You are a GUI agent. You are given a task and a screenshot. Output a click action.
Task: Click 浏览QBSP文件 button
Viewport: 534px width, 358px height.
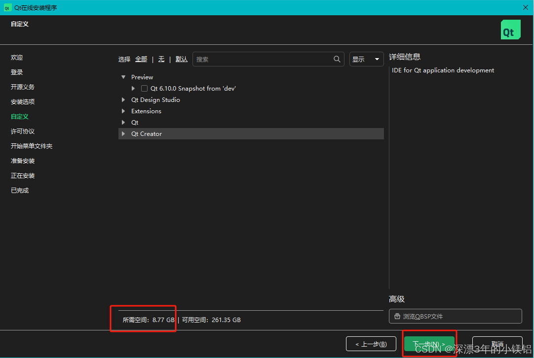click(x=456, y=316)
